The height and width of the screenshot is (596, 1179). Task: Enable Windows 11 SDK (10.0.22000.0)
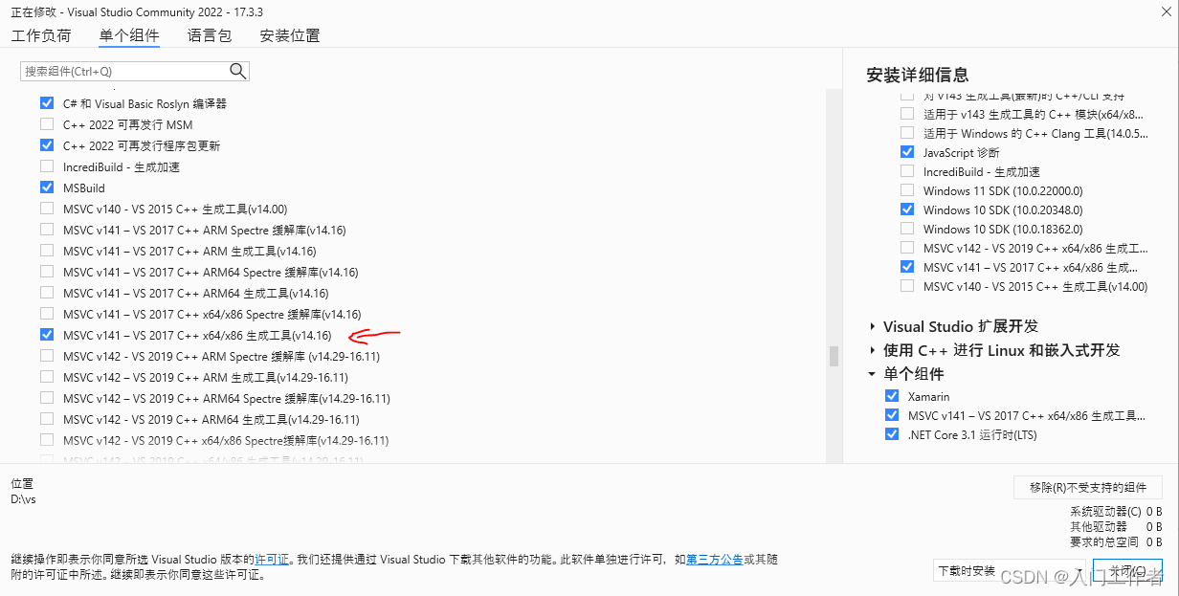click(x=907, y=190)
